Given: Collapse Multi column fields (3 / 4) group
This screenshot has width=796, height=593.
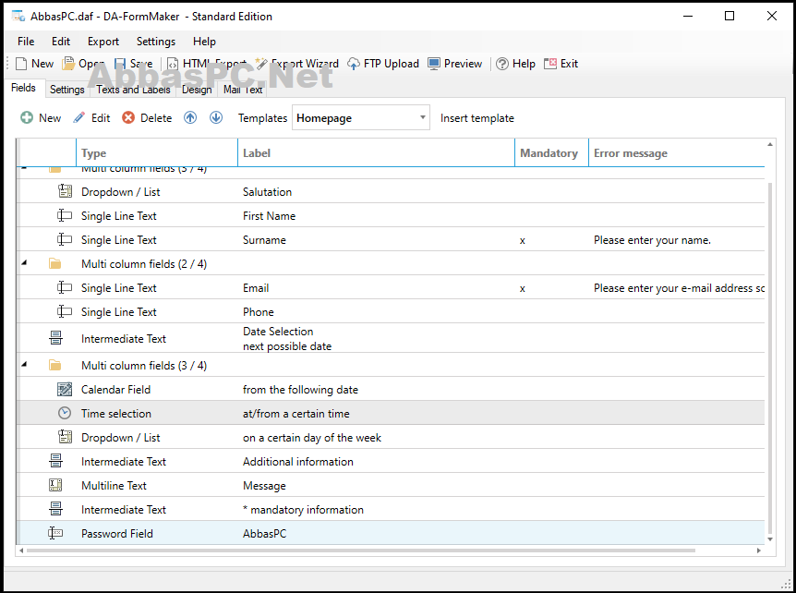Looking at the screenshot, I should 24,365.
